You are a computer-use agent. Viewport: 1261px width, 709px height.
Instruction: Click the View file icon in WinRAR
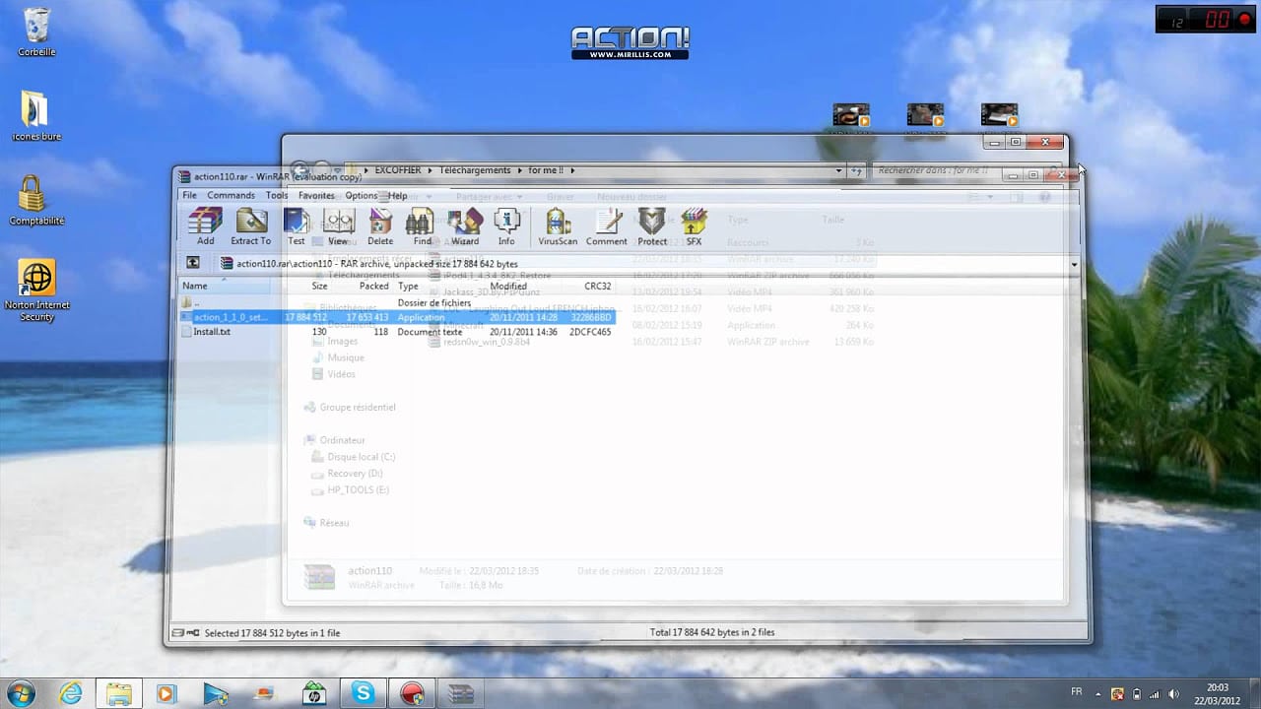[x=338, y=226]
